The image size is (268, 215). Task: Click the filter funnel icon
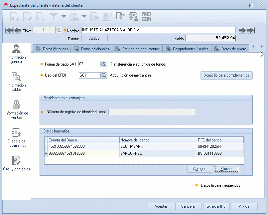point(53,17)
